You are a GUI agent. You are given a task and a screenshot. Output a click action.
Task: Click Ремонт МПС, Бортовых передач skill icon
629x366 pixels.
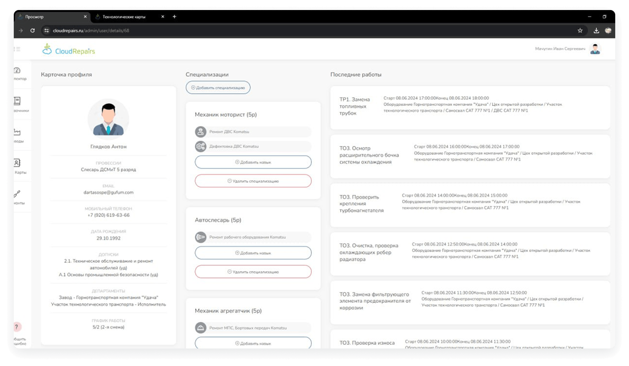(x=200, y=328)
